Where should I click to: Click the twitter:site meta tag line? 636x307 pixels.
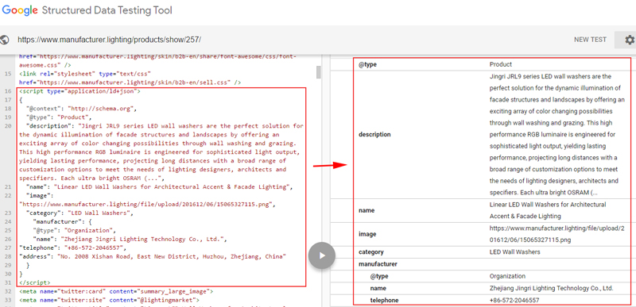point(109,300)
